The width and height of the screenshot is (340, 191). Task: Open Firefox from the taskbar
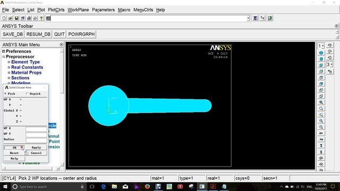point(147,186)
